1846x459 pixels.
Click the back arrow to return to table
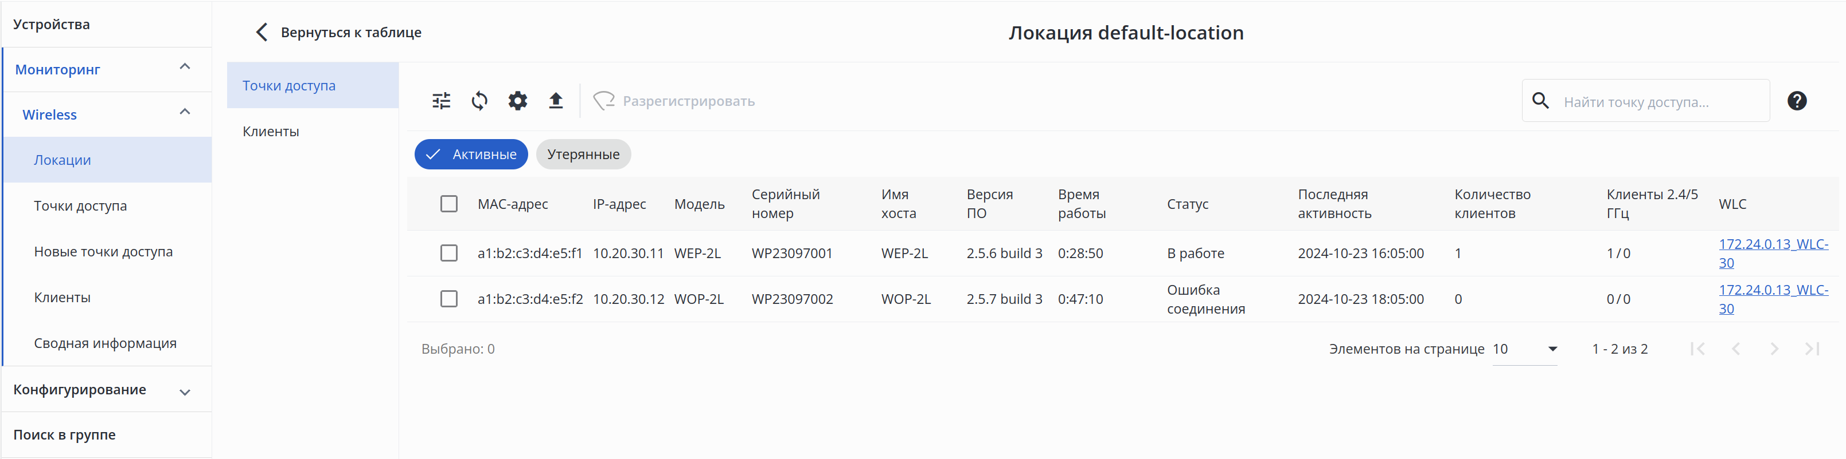(262, 32)
